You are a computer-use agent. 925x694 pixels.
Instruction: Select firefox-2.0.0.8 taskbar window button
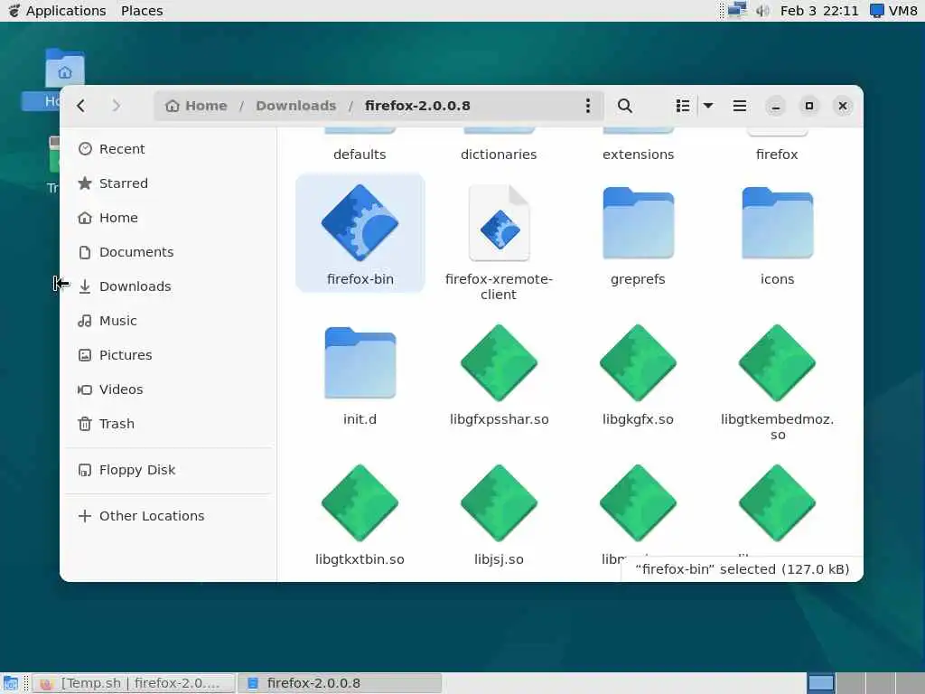tap(340, 683)
